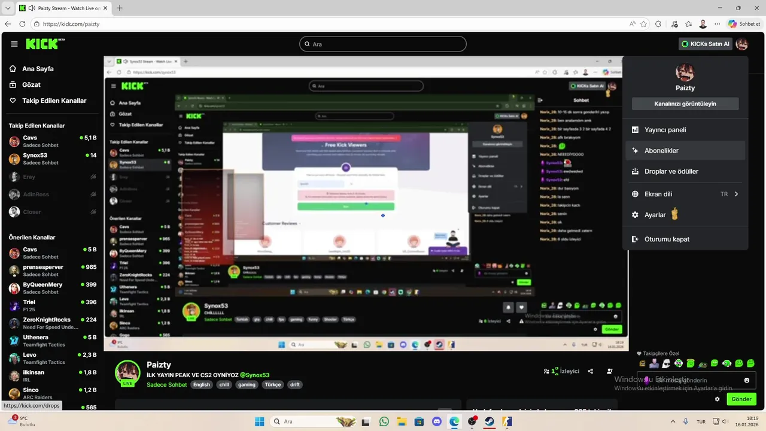
Task: Open tab actions menu at top-left of browser
Action: (x=7, y=8)
